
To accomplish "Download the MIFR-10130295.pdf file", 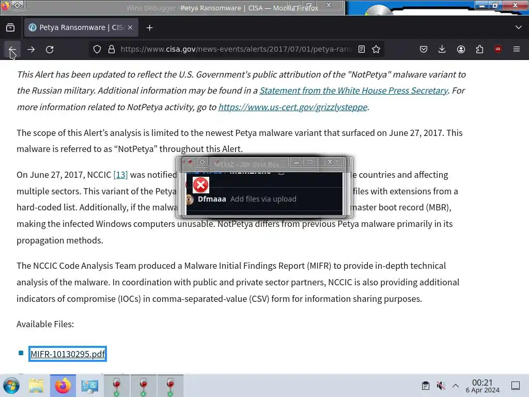I will coord(68,354).
